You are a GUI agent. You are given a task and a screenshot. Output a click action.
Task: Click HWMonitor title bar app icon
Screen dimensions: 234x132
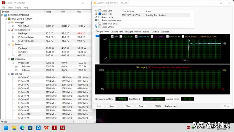tap(3, 3)
